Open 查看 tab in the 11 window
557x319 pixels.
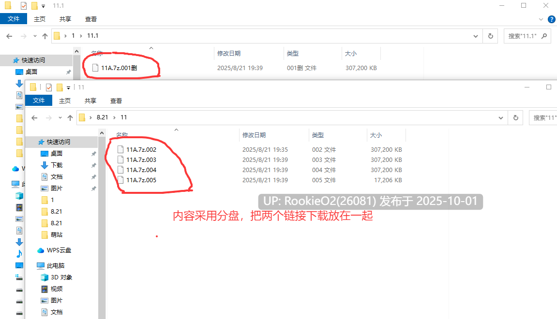coord(116,101)
